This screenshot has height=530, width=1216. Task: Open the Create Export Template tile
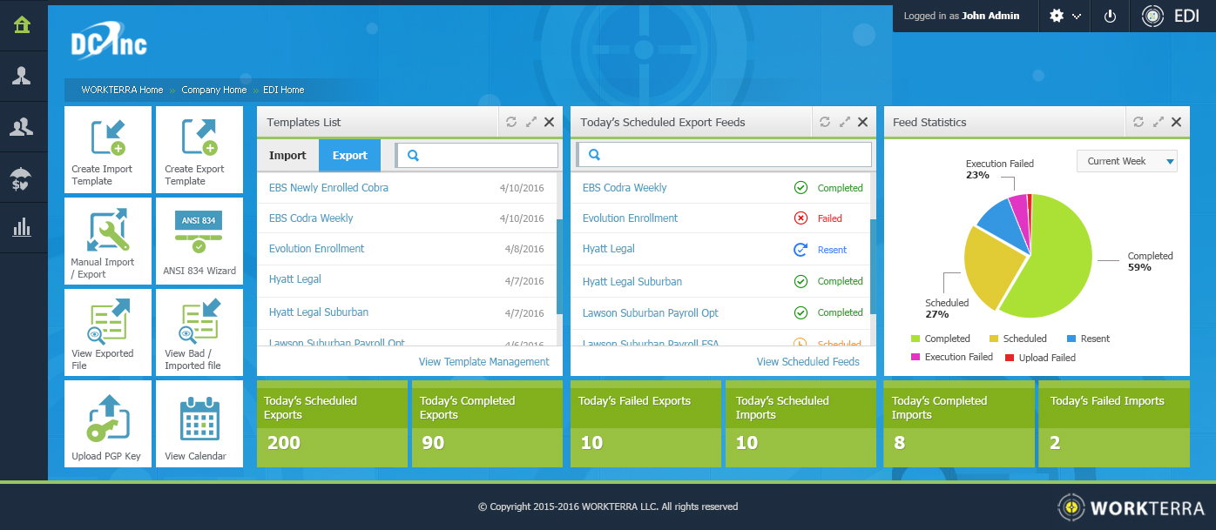199,149
